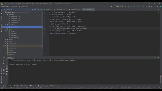Open the Terminal tool window button
Screen dimensions: 162x91
33,86
